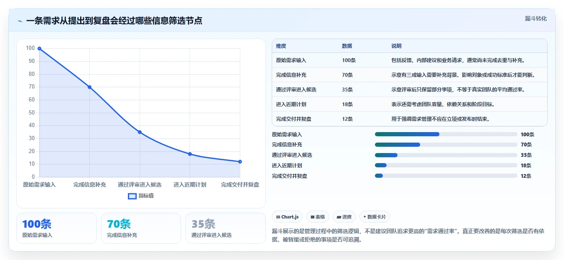Click x-axis label 完成交付并复盘
The width and height of the screenshot is (564, 260).
click(240, 185)
